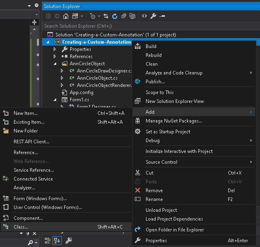Open New Solution Explorer View

(x=194, y=101)
